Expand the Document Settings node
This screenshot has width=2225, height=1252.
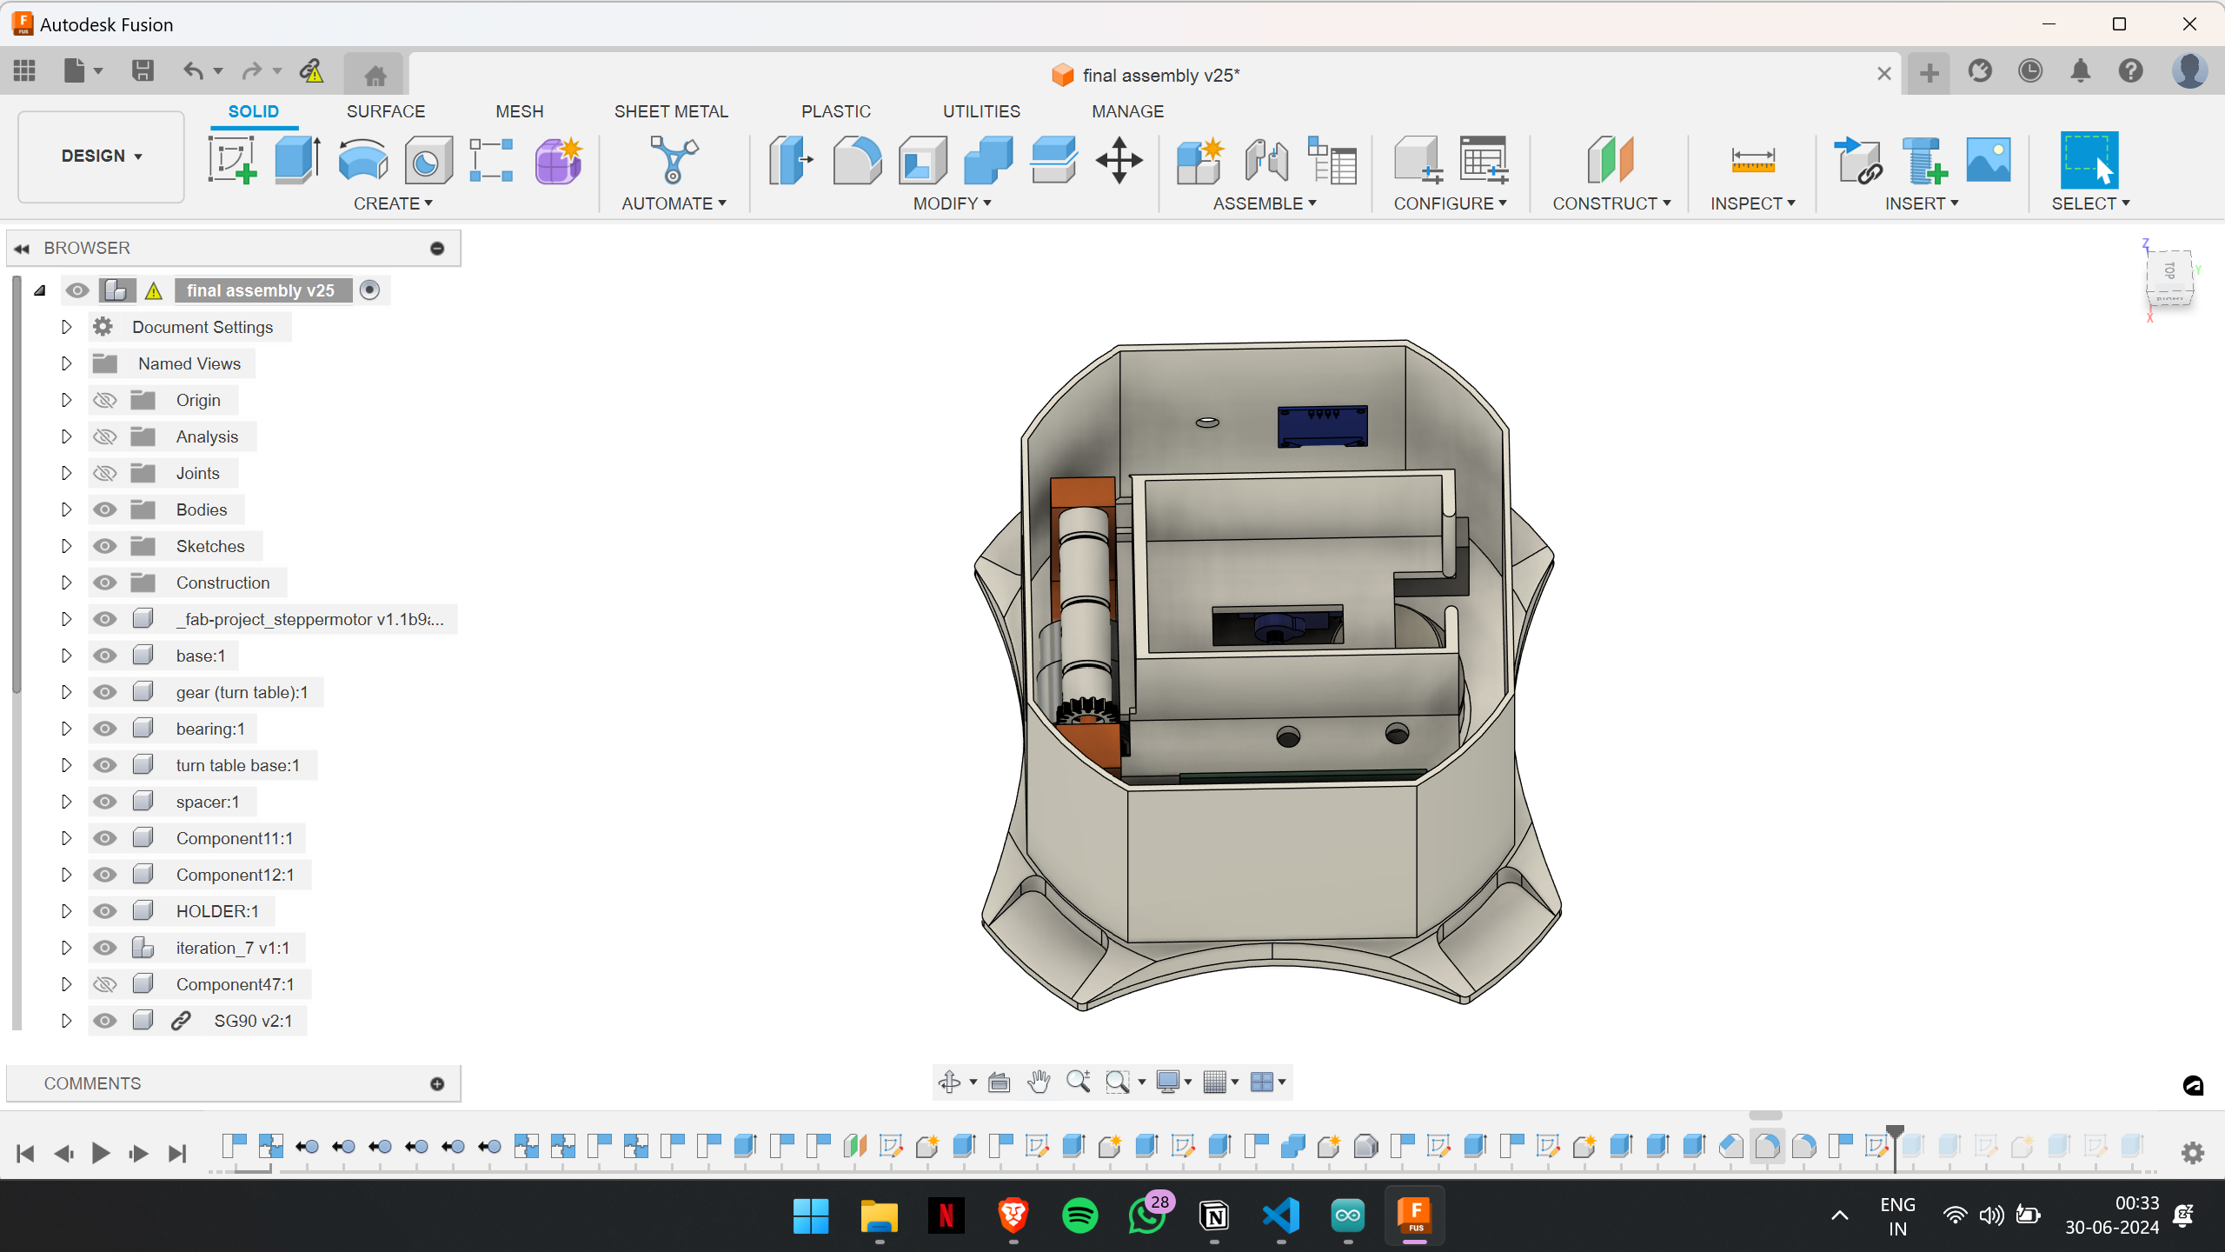[66, 327]
